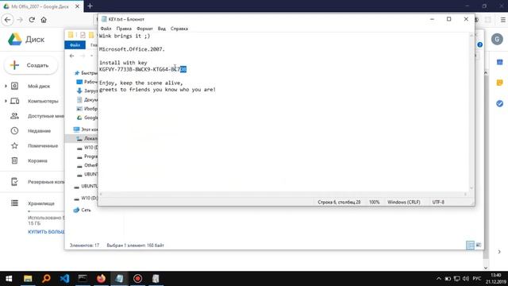Click the Google Drive logo
The image size is (508, 286).
tap(15, 39)
